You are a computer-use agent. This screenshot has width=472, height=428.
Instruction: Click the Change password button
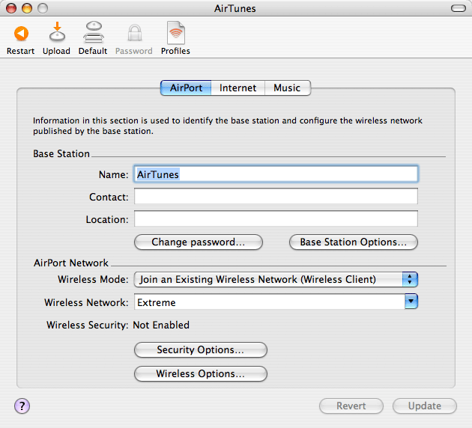(x=199, y=242)
